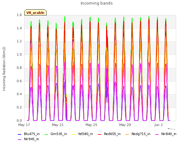Click the 1.6 y-axis tick label

19,15
